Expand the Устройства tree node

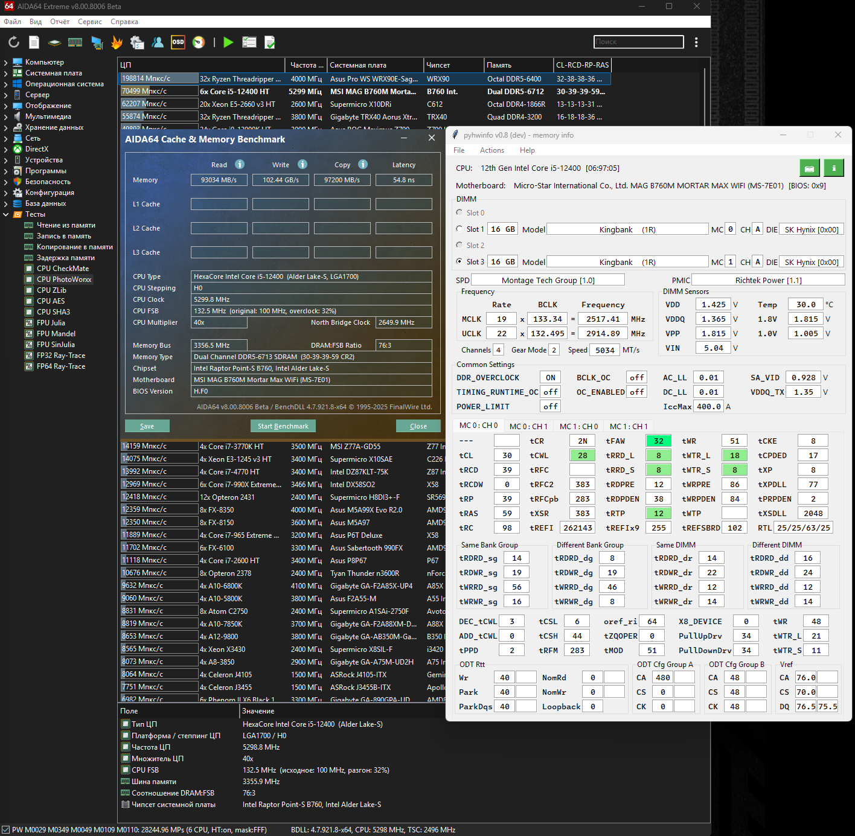pos(6,160)
